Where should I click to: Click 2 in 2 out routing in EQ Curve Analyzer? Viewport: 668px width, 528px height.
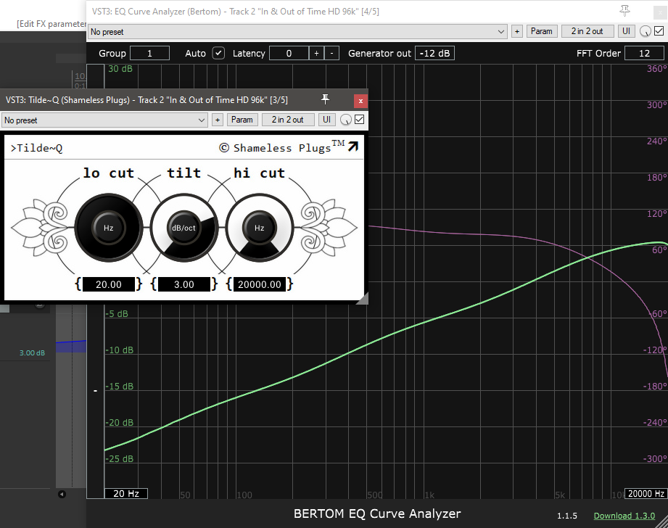(x=587, y=31)
